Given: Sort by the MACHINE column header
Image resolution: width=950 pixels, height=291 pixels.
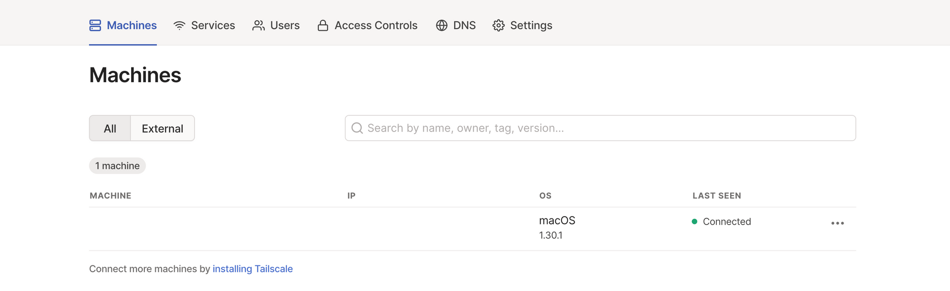Looking at the screenshot, I should tap(110, 195).
